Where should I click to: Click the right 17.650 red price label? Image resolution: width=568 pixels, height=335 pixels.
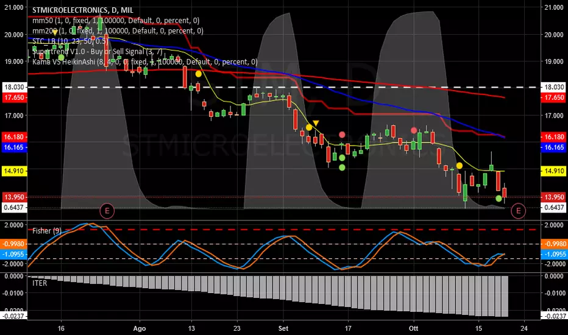click(x=554, y=97)
